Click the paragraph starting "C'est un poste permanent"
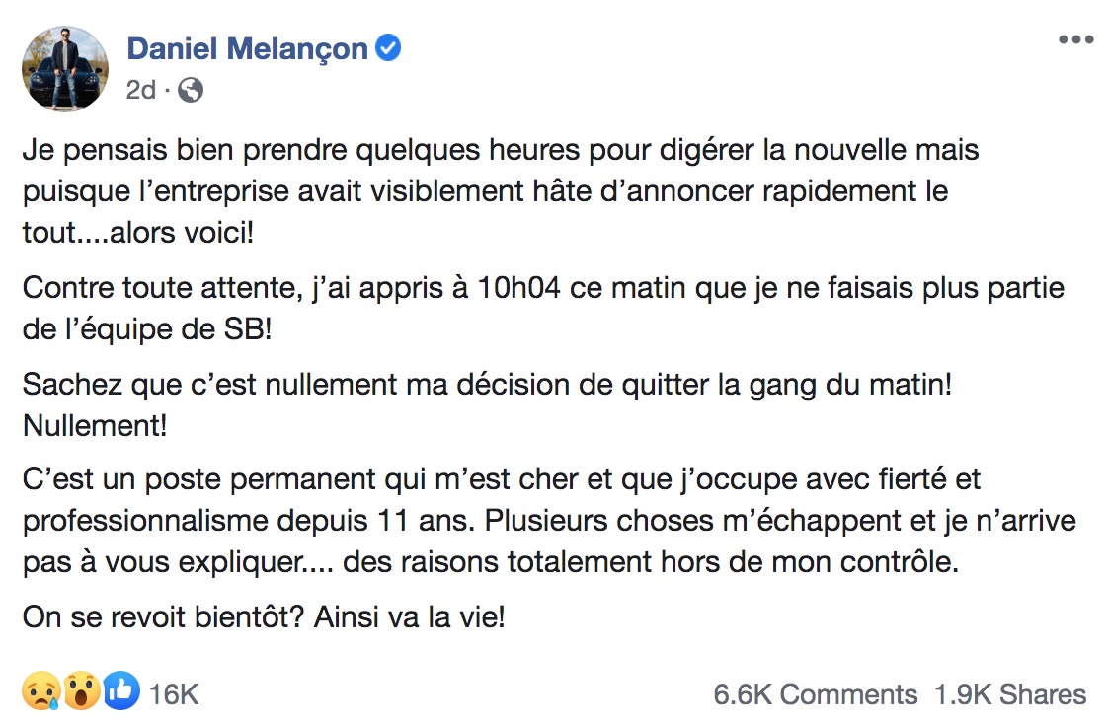The image size is (1108, 724). [x=549, y=521]
